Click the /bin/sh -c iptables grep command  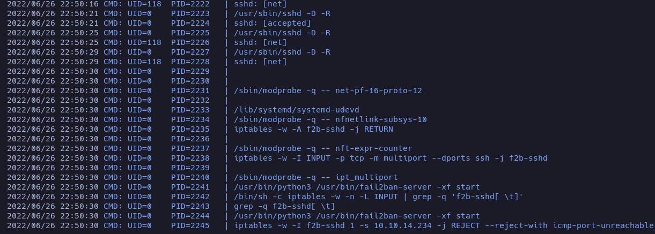click(379, 197)
